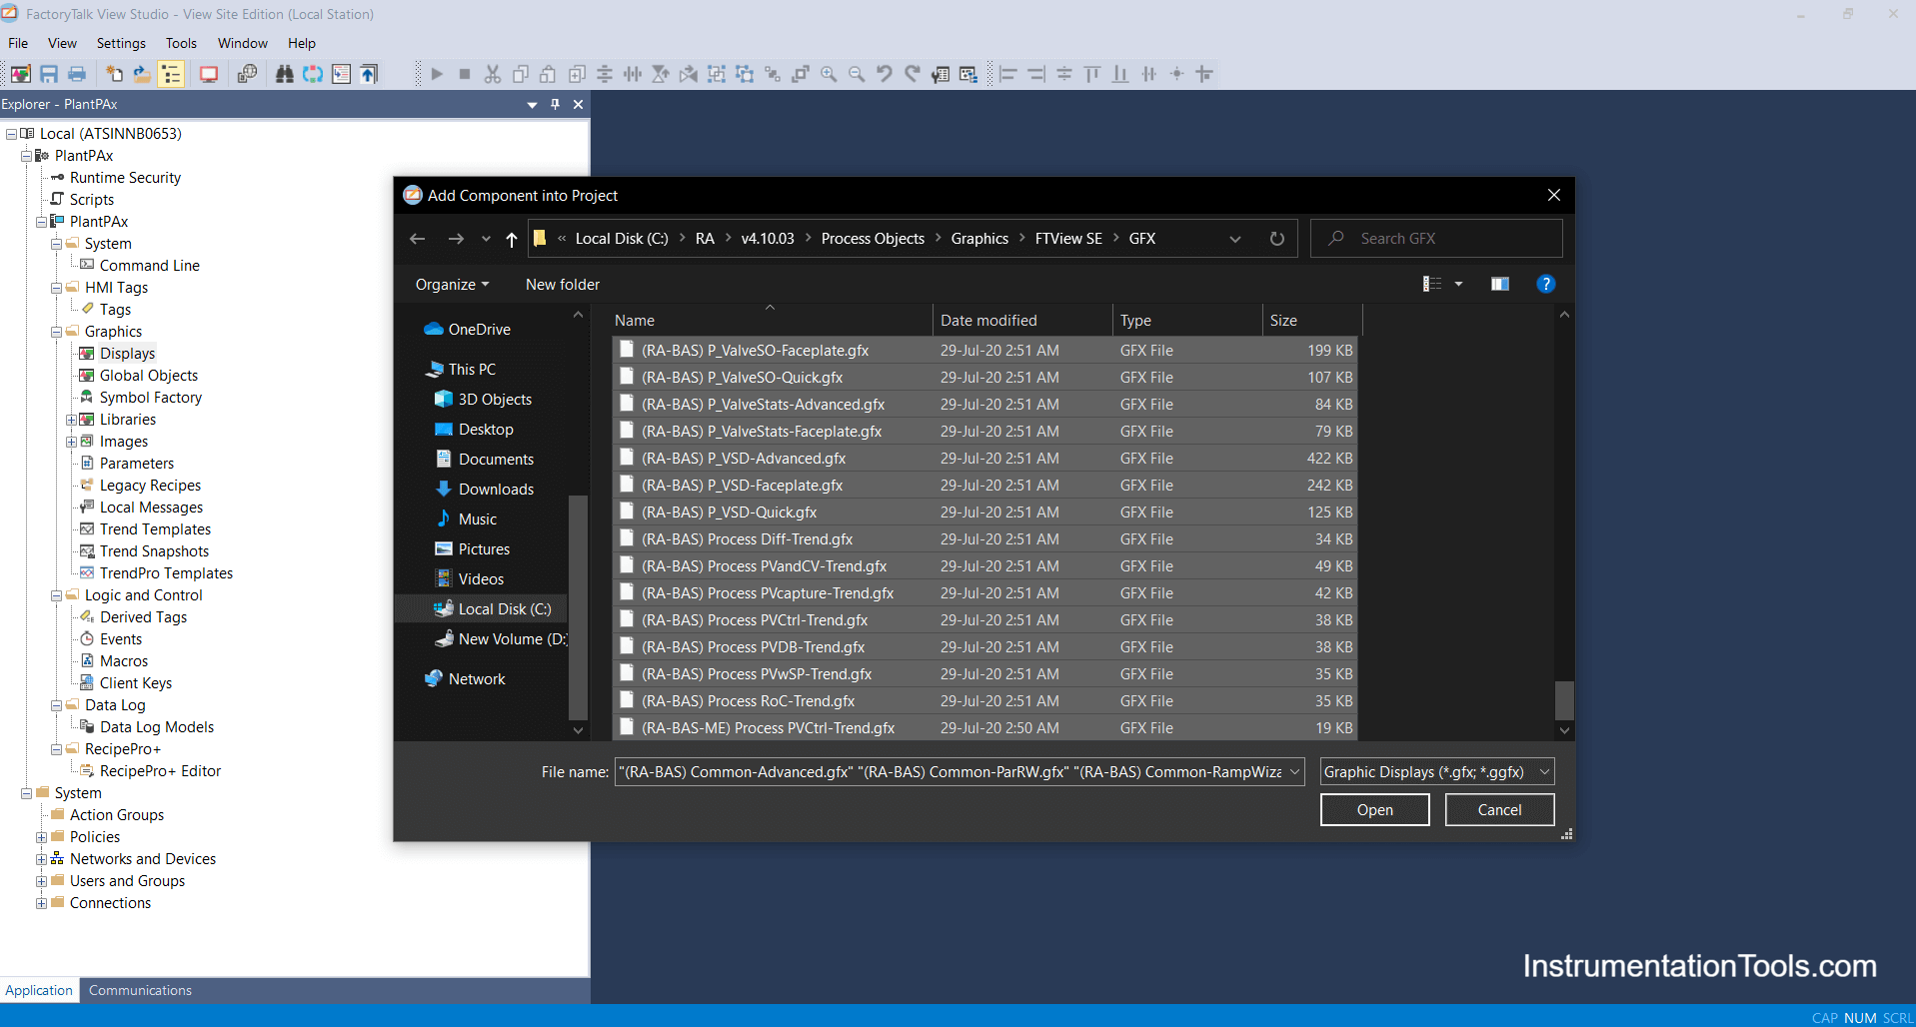Open recent locations dropdown arrow

point(486,239)
